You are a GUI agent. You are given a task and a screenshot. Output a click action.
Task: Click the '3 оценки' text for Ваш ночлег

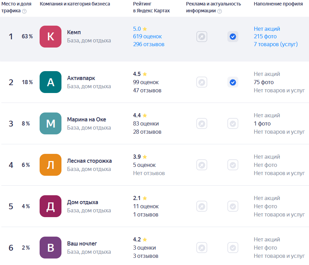point(144,248)
